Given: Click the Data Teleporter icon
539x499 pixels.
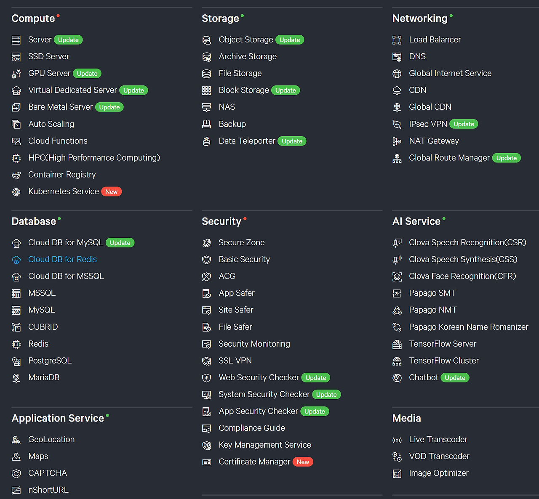Looking at the screenshot, I should click(206, 141).
